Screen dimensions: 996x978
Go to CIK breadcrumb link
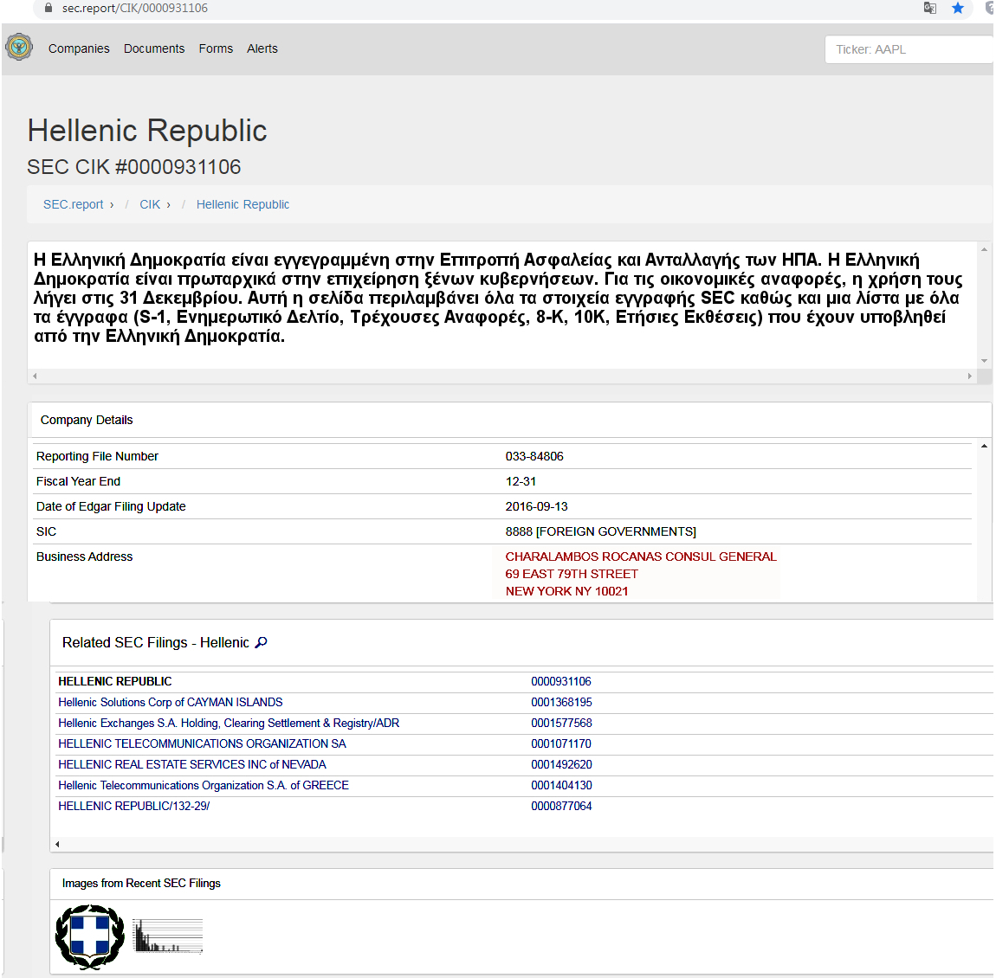[150, 204]
